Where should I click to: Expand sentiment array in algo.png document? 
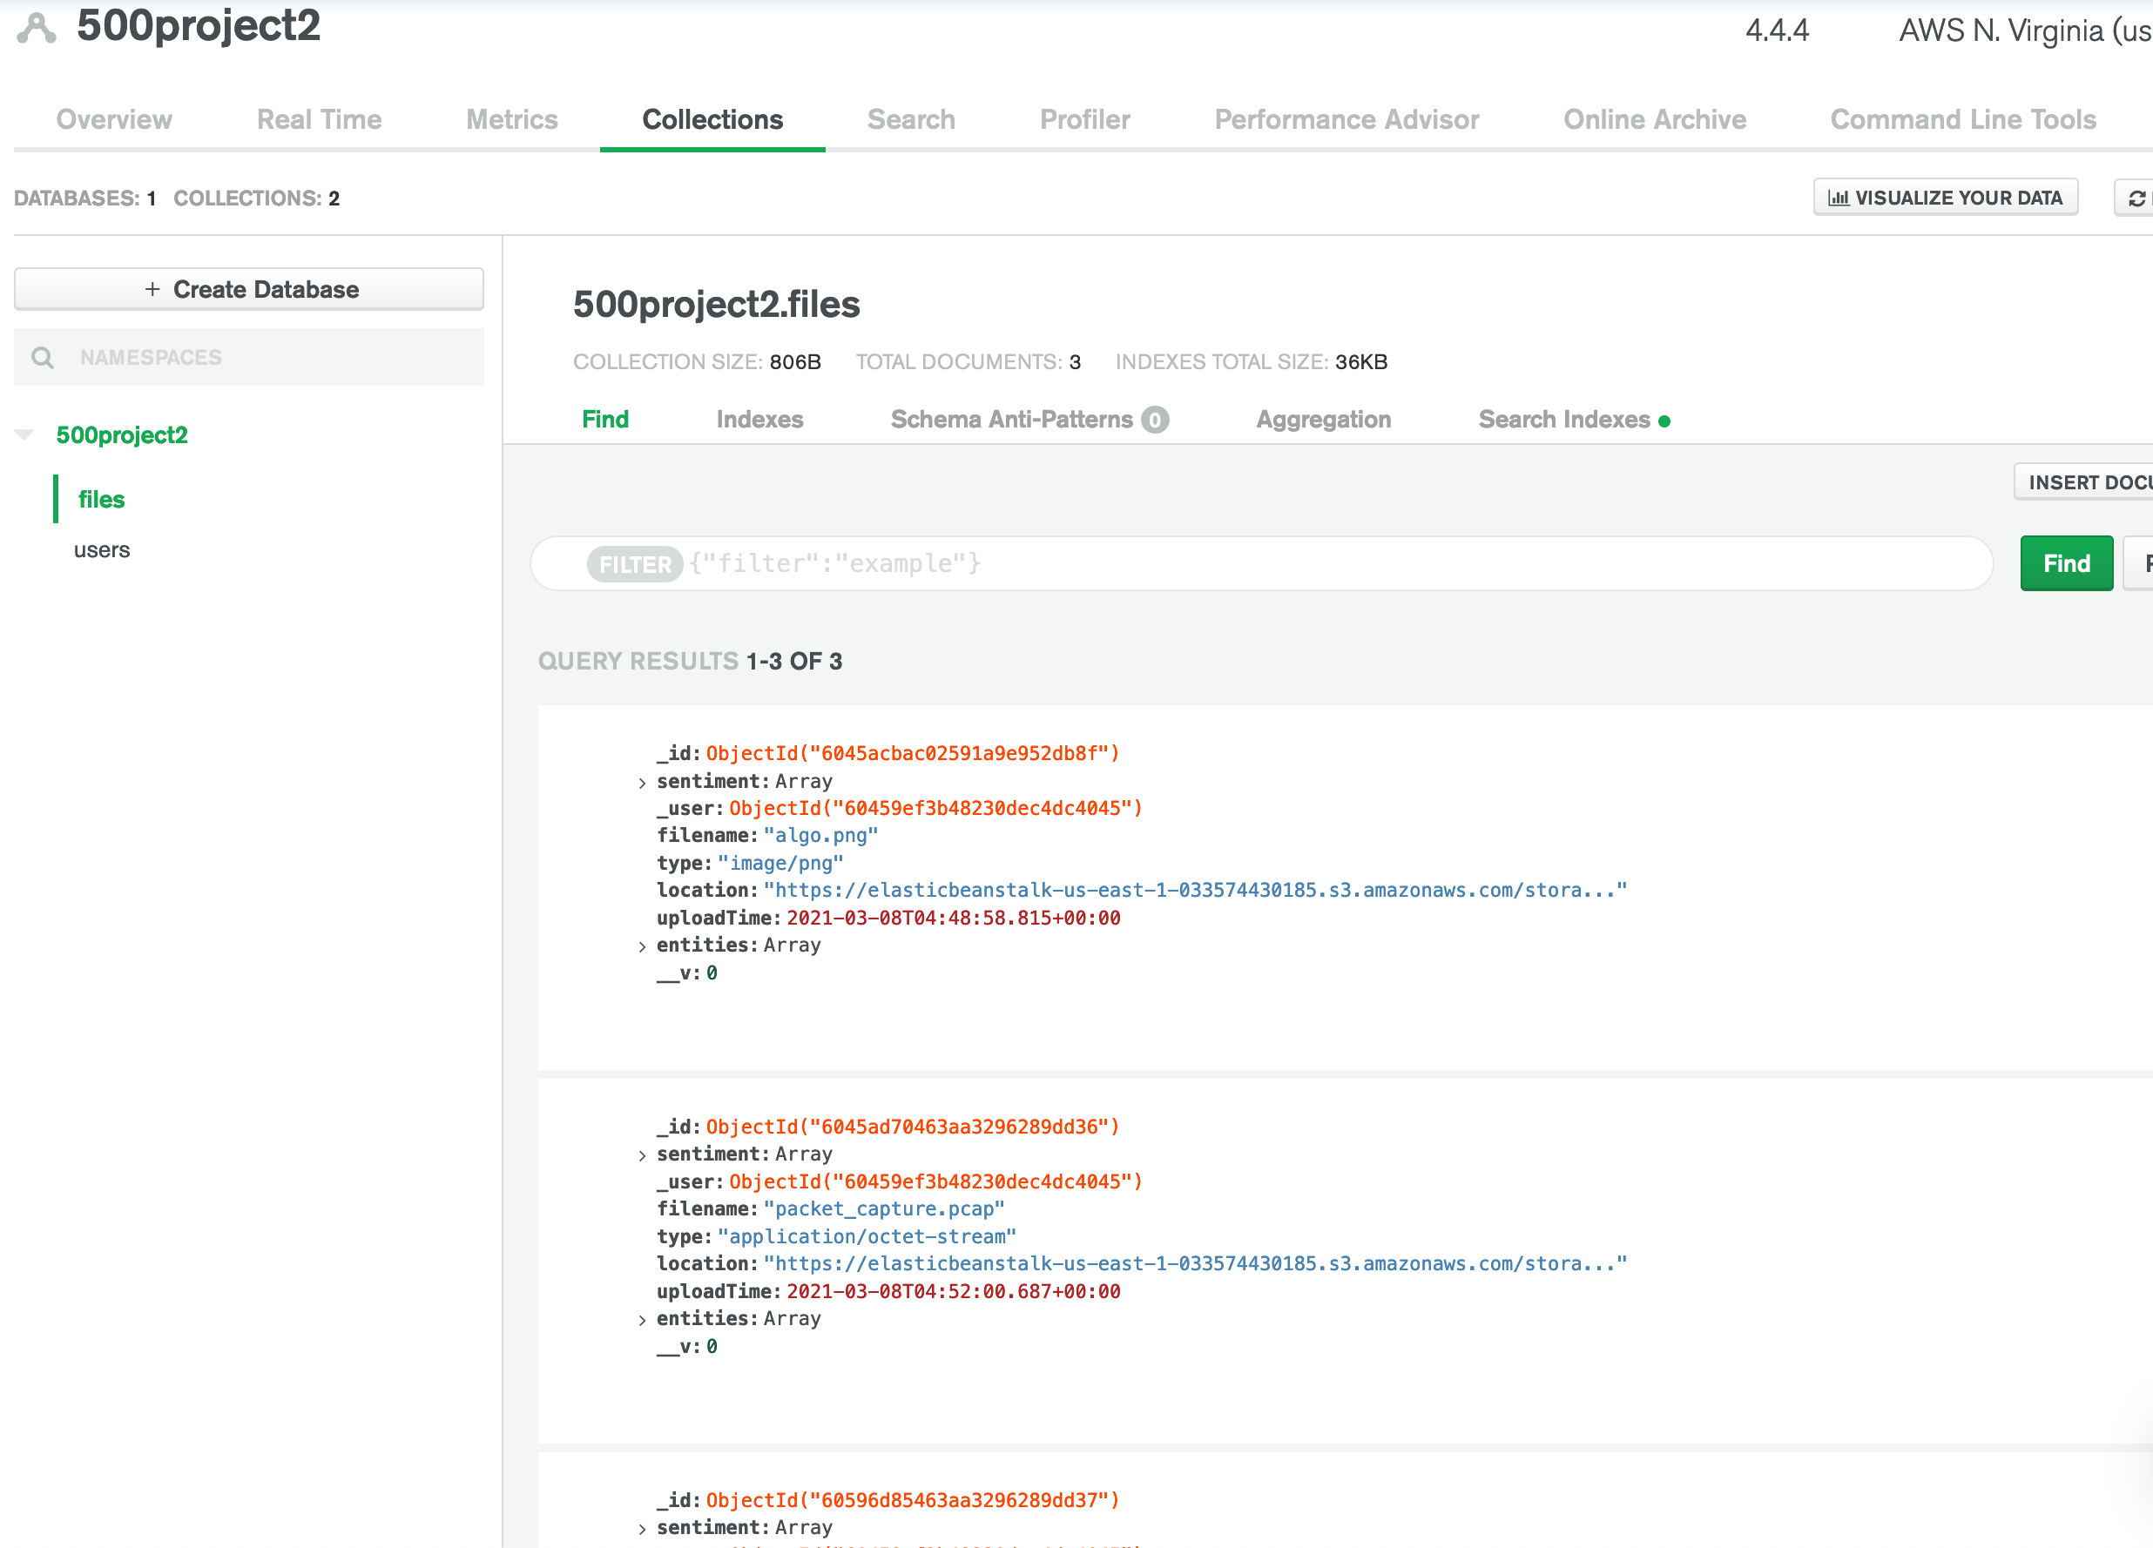(643, 783)
